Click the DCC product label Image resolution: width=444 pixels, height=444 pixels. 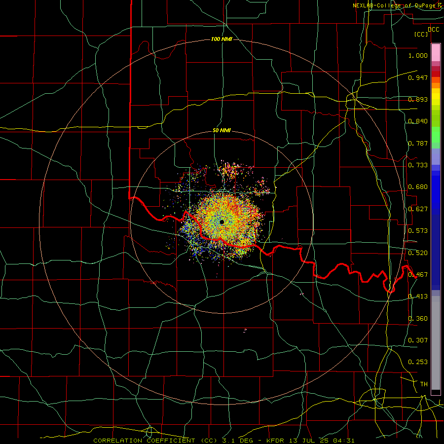(433, 30)
